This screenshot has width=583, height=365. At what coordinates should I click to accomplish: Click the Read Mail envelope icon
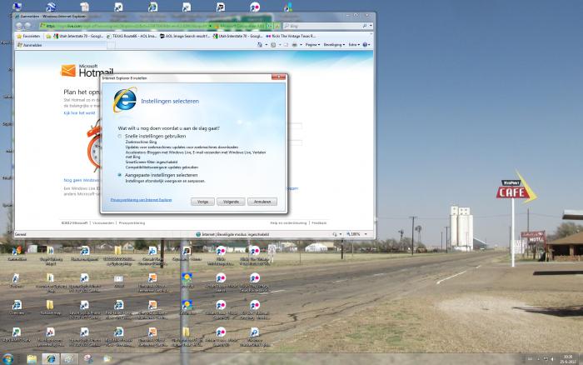click(287, 45)
